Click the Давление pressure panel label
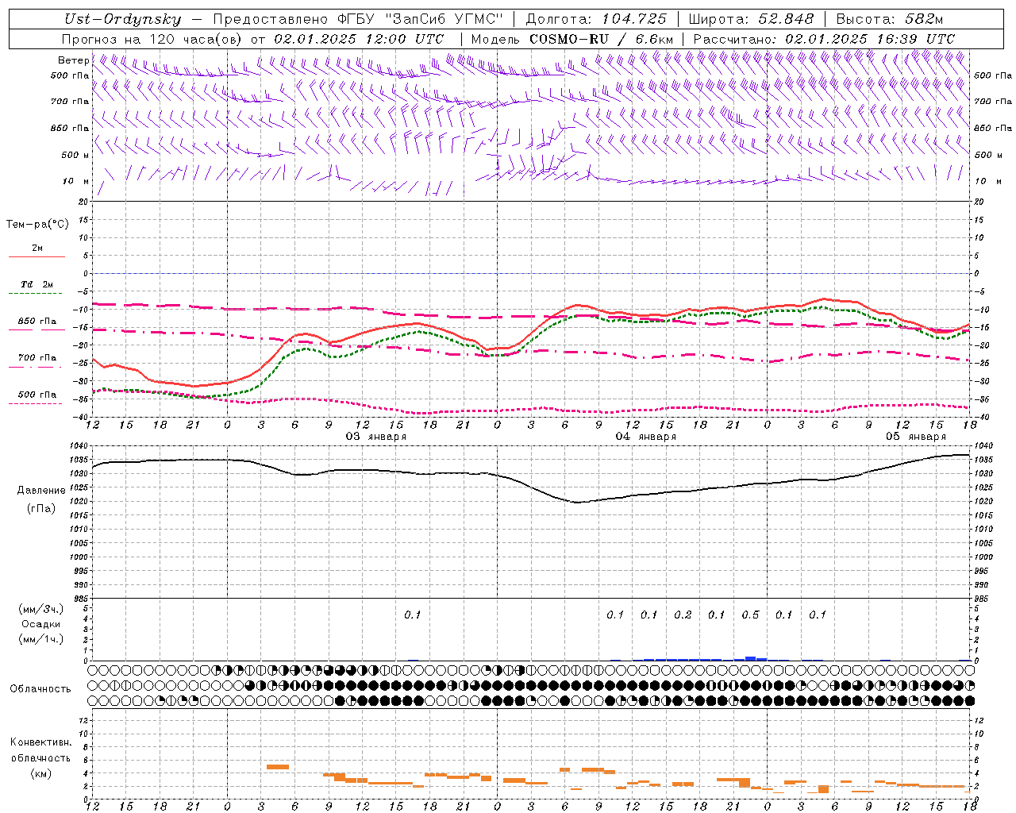The width and height of the screenshot is (1016, 813). pyautogui.click(x=41, y=491)
